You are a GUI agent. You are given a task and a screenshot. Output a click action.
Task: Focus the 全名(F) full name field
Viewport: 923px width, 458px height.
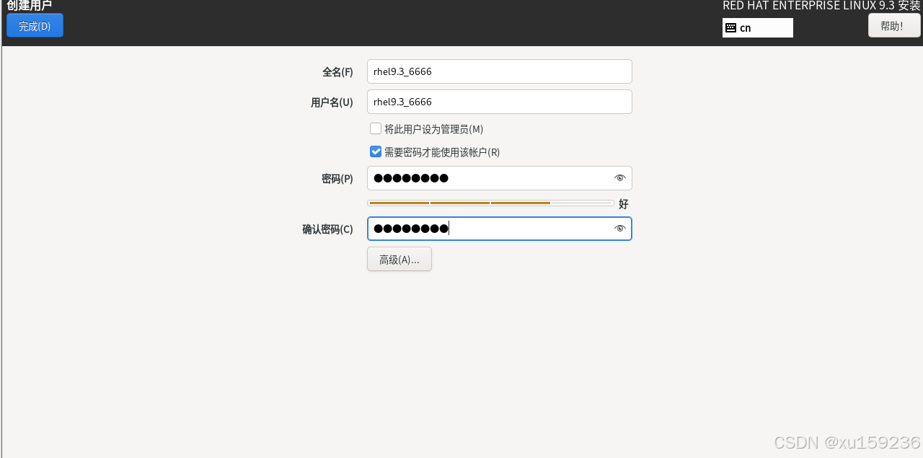500,71
